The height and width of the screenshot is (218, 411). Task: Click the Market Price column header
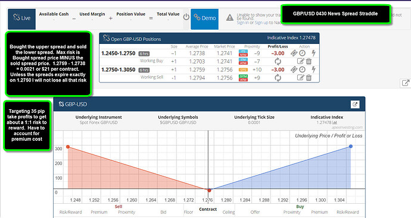click(x=225, y=46)
